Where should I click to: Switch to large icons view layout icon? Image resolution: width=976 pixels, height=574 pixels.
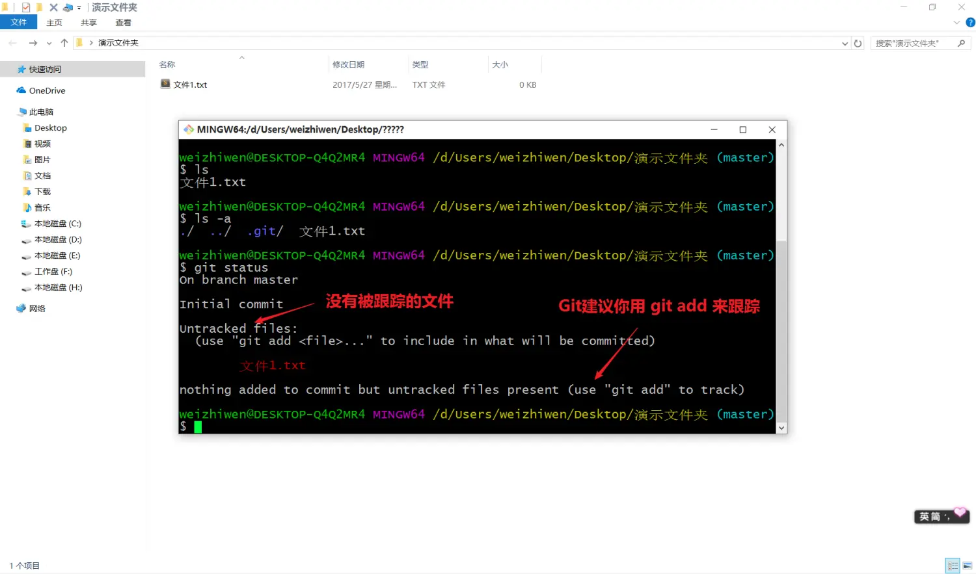click(x=968, y=566)
